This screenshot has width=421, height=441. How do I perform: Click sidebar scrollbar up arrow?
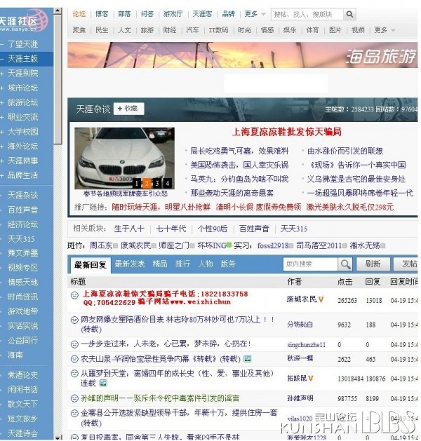58,11
